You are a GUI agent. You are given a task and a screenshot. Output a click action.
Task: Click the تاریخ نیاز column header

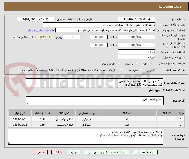[x=20, y=113]
